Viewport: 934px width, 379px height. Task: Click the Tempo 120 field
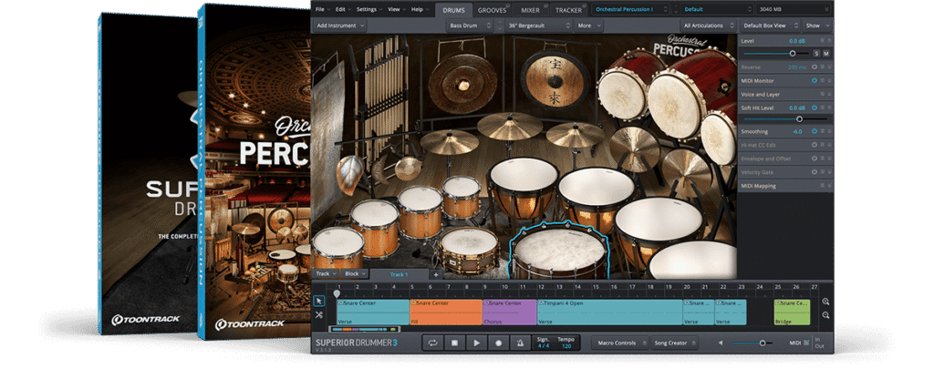[566, 343]
